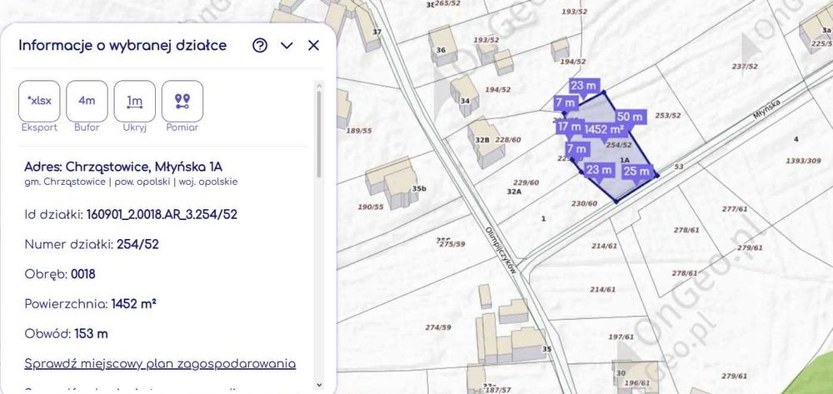Click the Obręb 0018 text
The height and width of the screenshot is (394, 833).
(x=60, y=274)
